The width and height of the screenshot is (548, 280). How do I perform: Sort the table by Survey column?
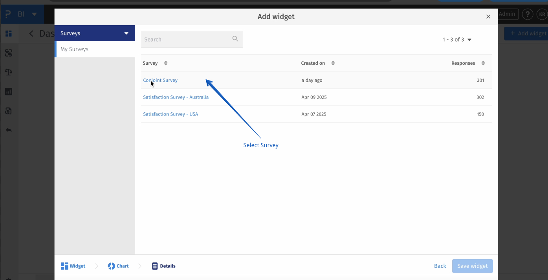[x=166, y=63]
